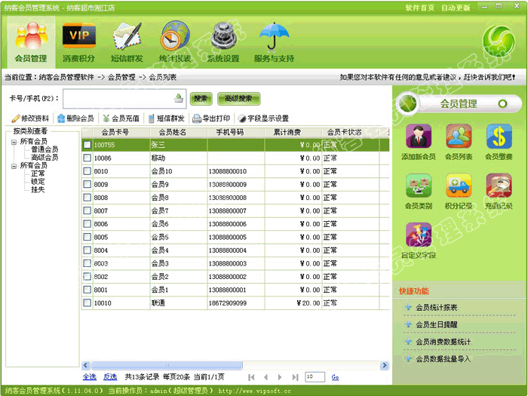The width and height of the screenshot is (528, 396).
Task: Sort by the 会员姓名 column header
Action: click(173, 132)
